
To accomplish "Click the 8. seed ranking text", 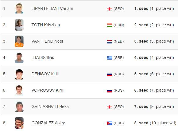I will click(x=141, y=123).
